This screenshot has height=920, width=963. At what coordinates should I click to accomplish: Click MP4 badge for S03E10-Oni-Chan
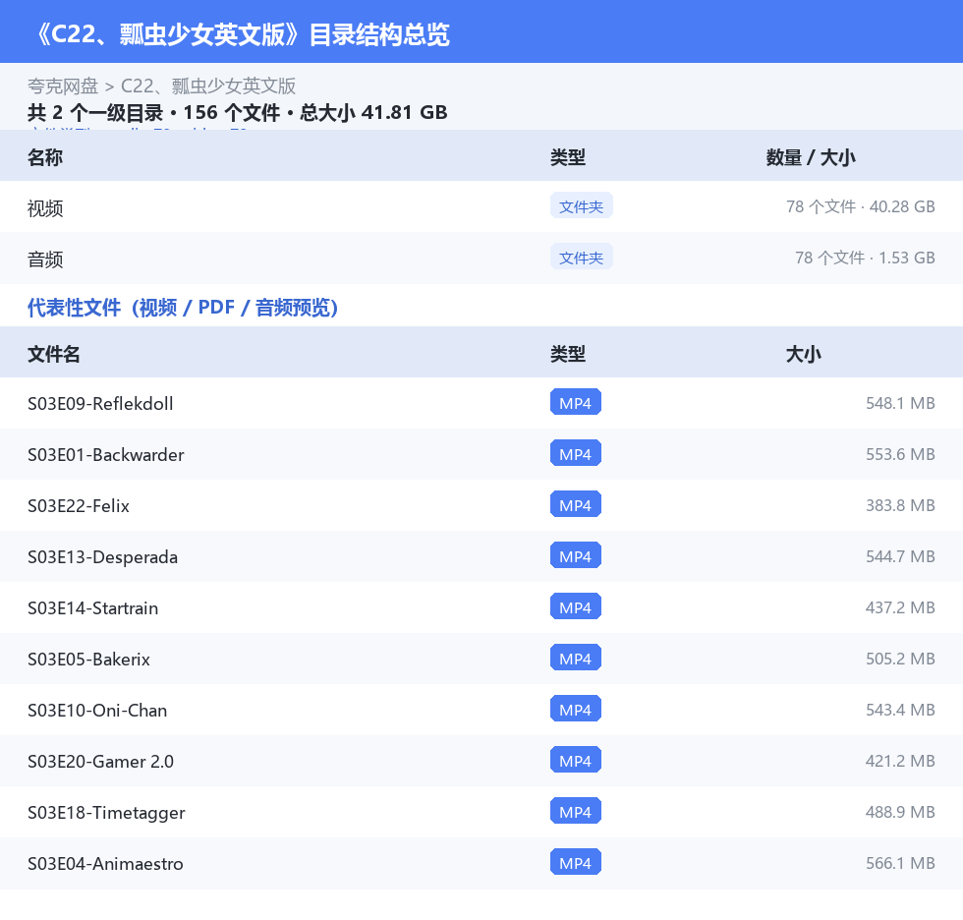[576, 709]
